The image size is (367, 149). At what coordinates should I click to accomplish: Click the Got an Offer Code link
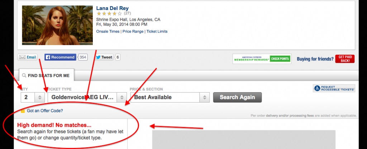click(x=45, y=111)
